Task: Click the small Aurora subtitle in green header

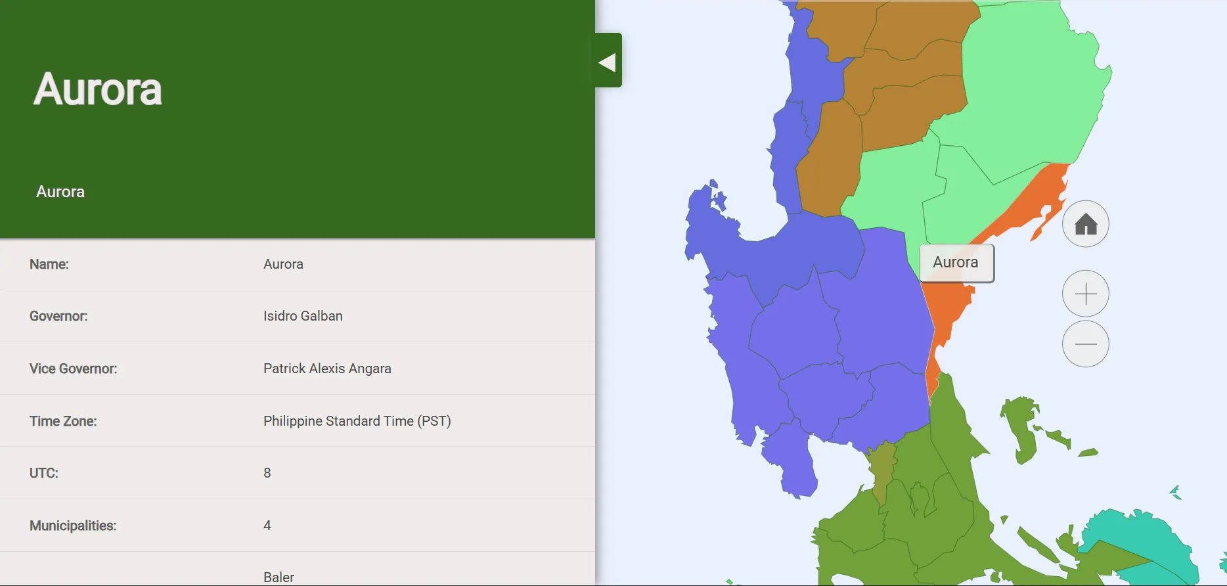Action: coord(60,192)
